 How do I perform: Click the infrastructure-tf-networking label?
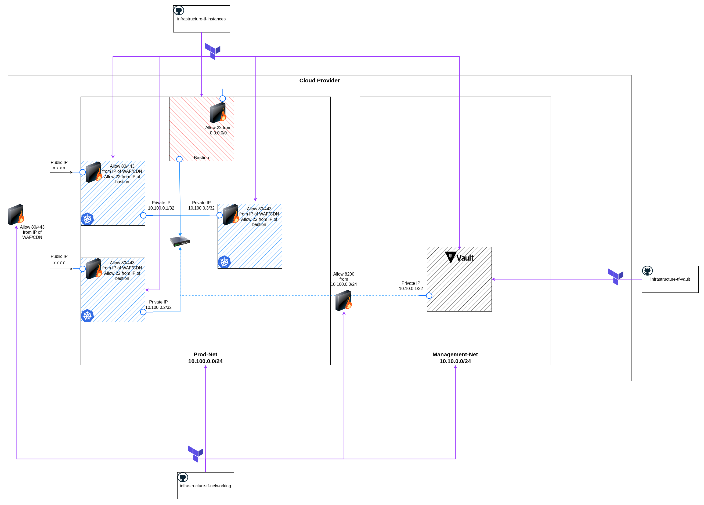[205, 486]
